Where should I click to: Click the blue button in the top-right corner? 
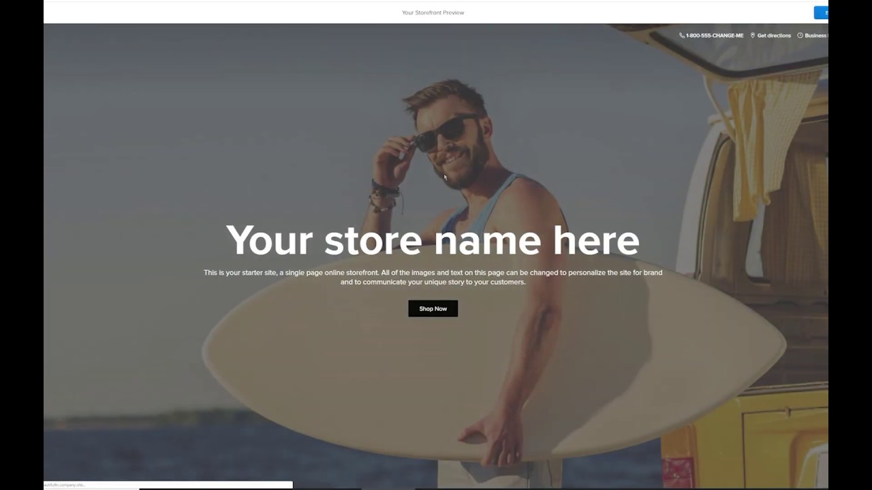point(821,12)
